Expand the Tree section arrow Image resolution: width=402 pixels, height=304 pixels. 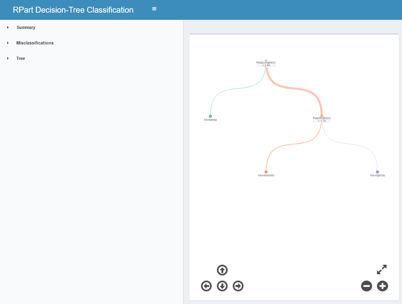point(8,58)
